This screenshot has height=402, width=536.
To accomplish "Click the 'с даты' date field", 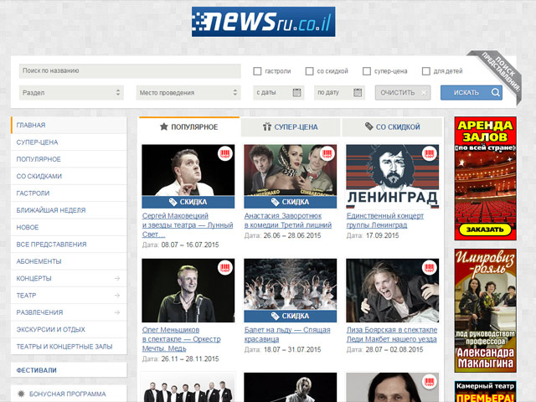I will 279,93.
